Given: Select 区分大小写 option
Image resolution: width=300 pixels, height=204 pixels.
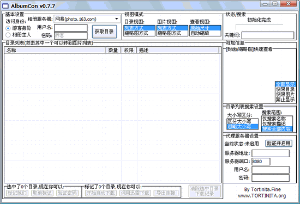Looking at the screenshot, I should [x=242, y=121].
